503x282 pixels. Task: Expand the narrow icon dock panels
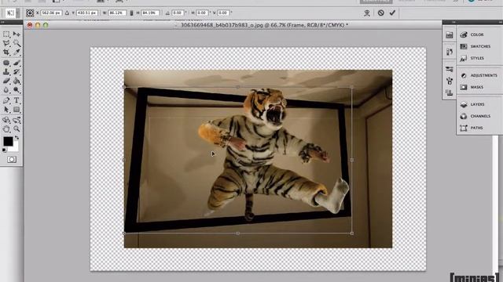[453, 22]
